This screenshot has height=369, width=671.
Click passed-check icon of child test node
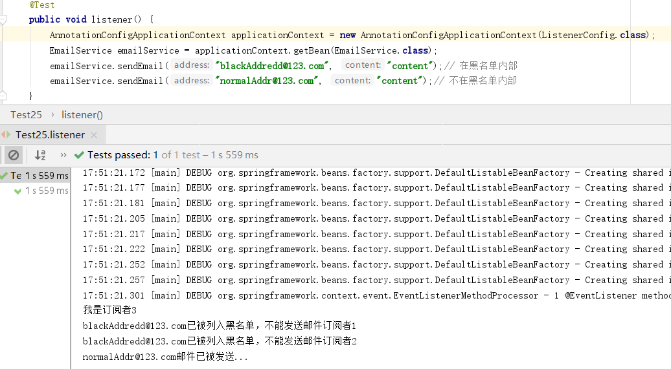pos(17,191)
